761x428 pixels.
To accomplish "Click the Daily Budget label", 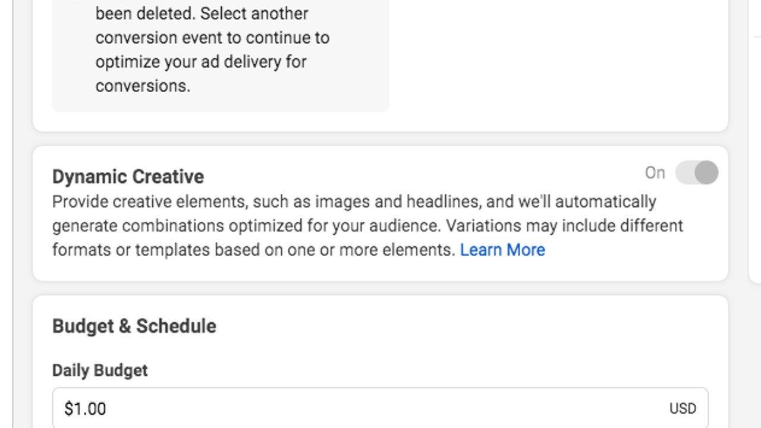I will coord(100,370).
